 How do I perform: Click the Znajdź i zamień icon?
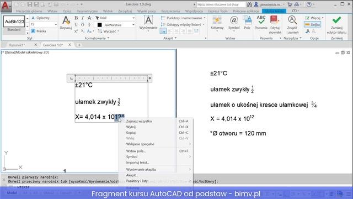tap(292, 24)
